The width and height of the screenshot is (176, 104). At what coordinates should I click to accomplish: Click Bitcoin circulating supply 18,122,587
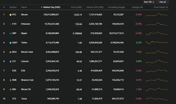point(118,14)
